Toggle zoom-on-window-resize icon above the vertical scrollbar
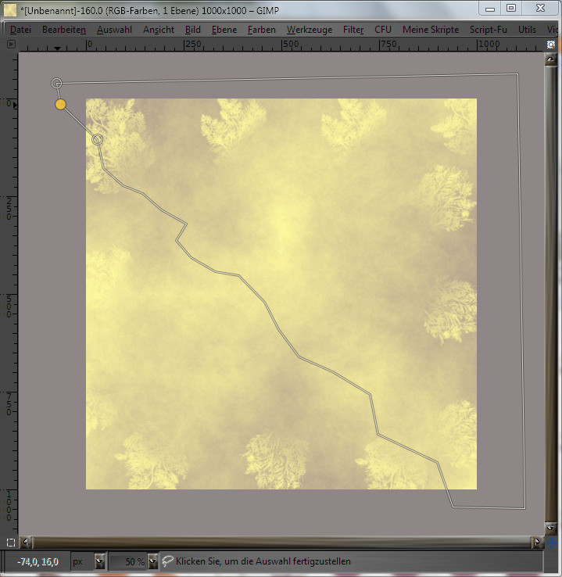Screen dimensions: 562x577 (551, 45)
